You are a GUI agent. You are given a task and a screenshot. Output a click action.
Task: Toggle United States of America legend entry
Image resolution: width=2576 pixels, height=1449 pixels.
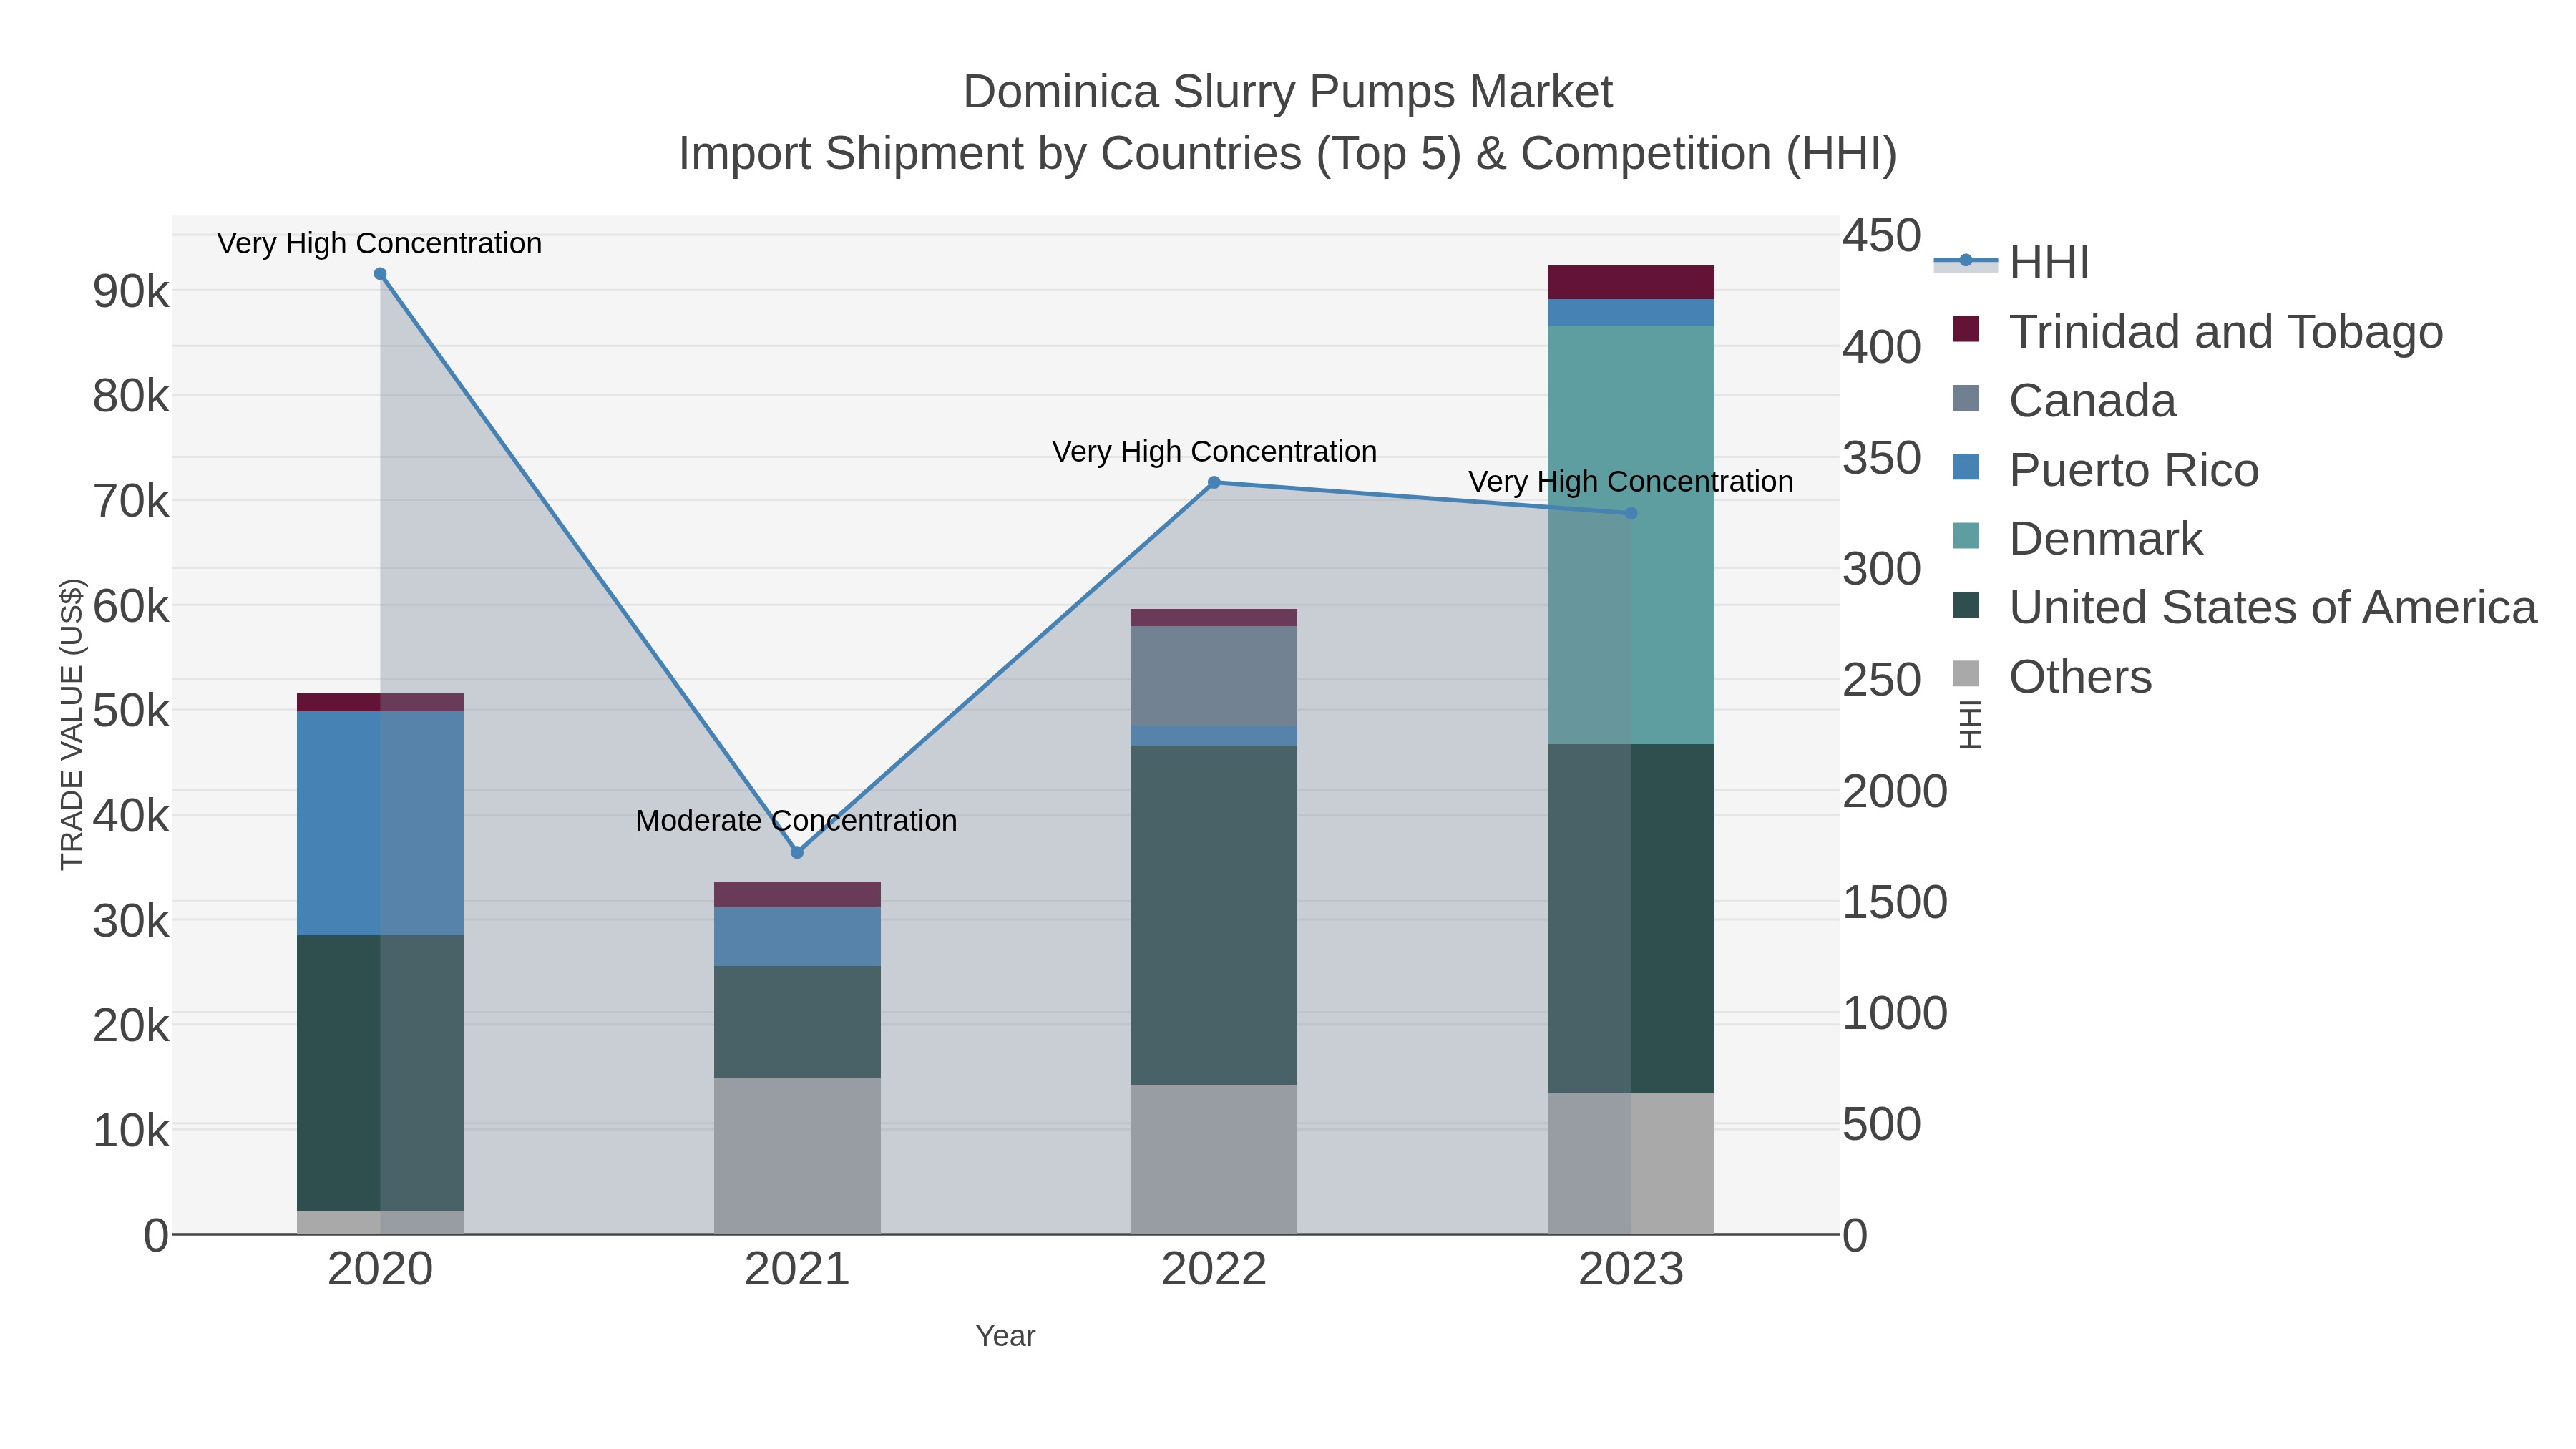(x=2244, y=608)
